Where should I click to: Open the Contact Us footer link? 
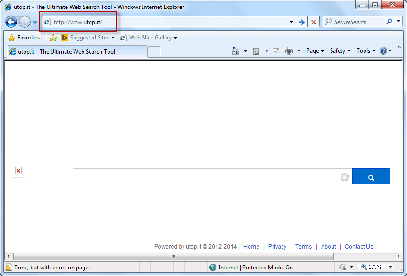(359, 247)
